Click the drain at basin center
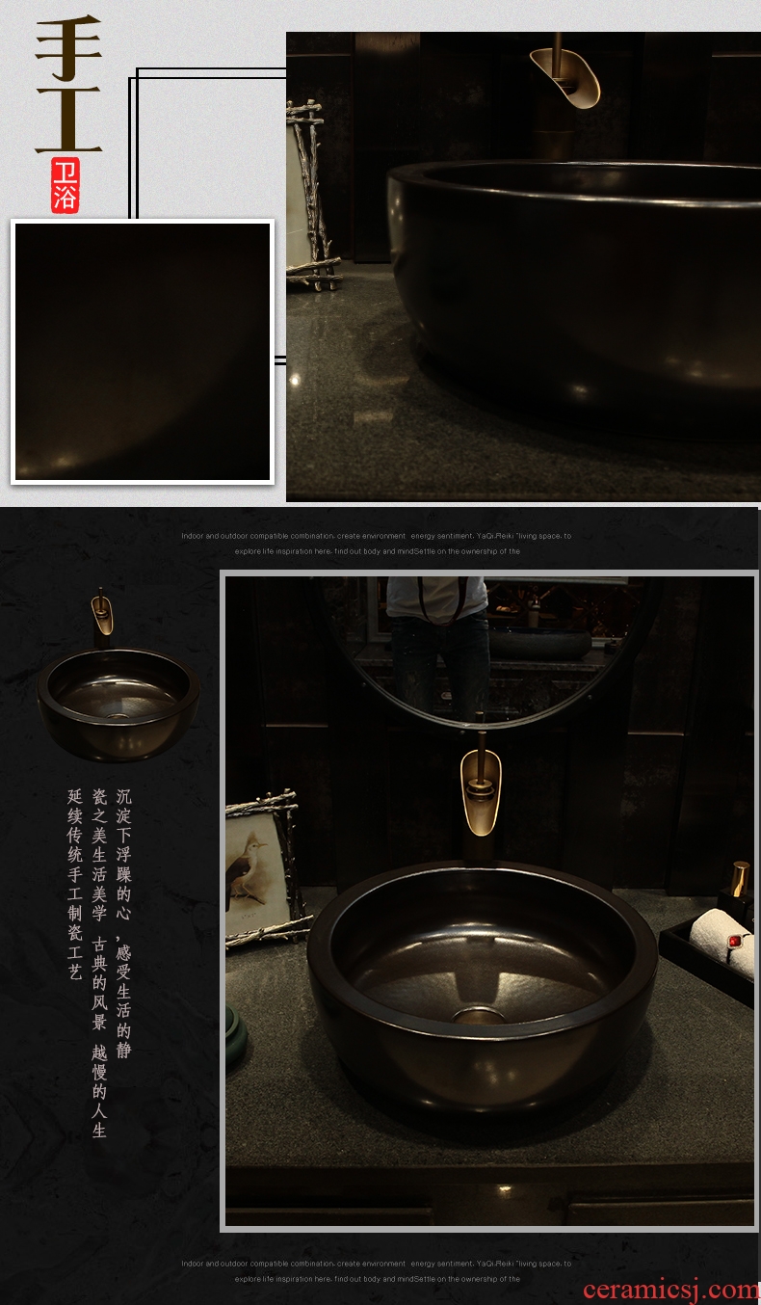Screen dimensions: 761x1305 (478, 1012)
